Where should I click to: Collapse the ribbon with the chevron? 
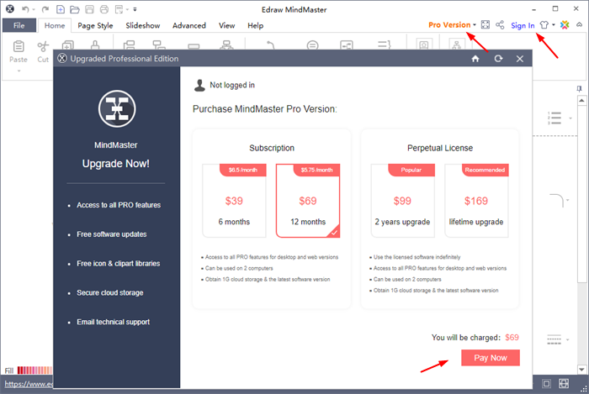click(x=580, y=24)
